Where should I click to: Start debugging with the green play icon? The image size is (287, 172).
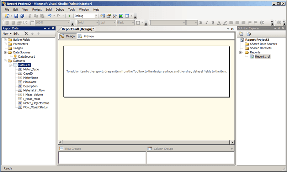coord(69,16)
